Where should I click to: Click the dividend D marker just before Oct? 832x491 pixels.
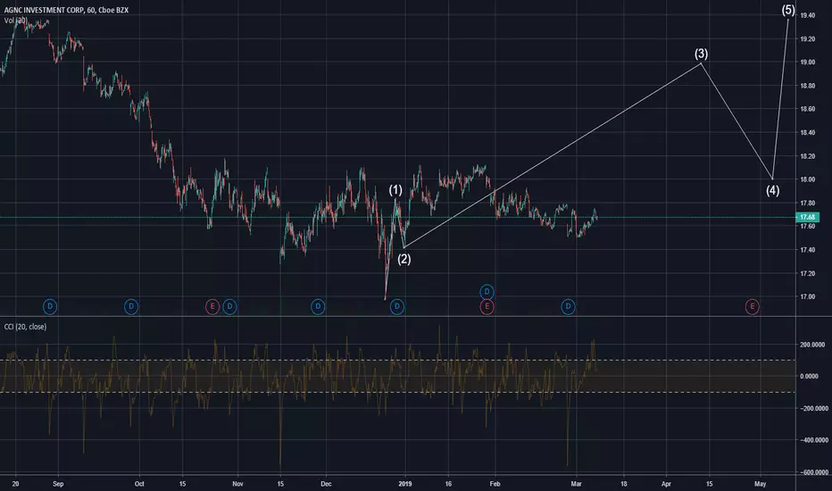131,306
